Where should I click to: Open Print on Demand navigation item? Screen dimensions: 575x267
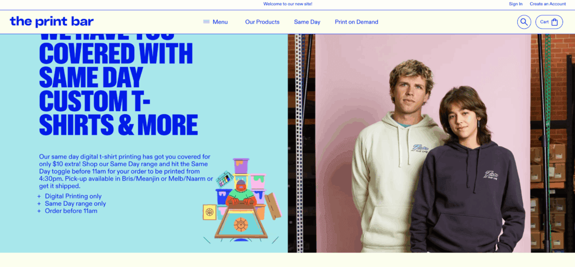point(357,22)
